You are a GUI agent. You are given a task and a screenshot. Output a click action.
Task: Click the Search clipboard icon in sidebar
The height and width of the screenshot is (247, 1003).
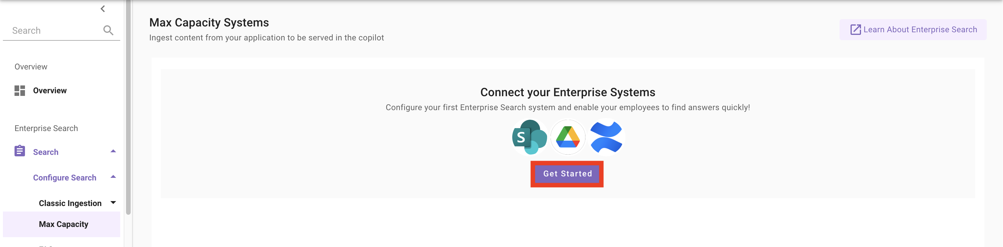tap(20, 151)
